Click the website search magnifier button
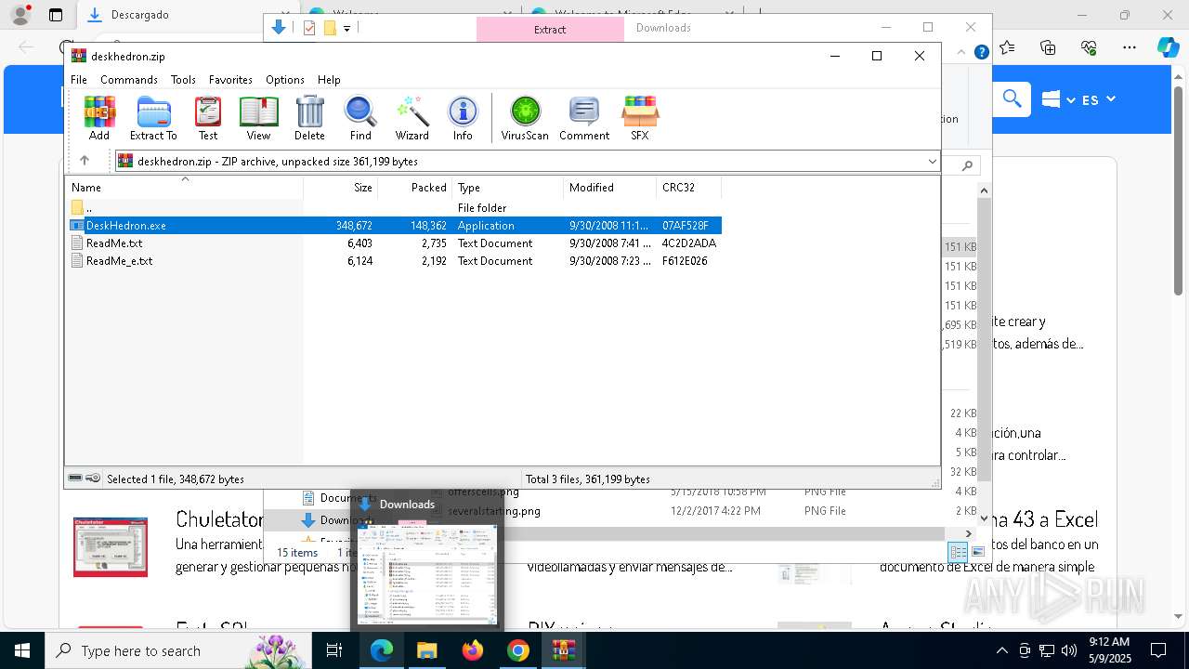1189x669 pixels. (x=1013, y=98)
